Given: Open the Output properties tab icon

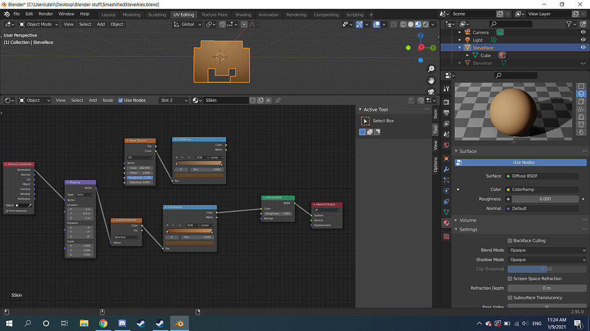Looking at the screenshot, I should click(x=446, y=113).
